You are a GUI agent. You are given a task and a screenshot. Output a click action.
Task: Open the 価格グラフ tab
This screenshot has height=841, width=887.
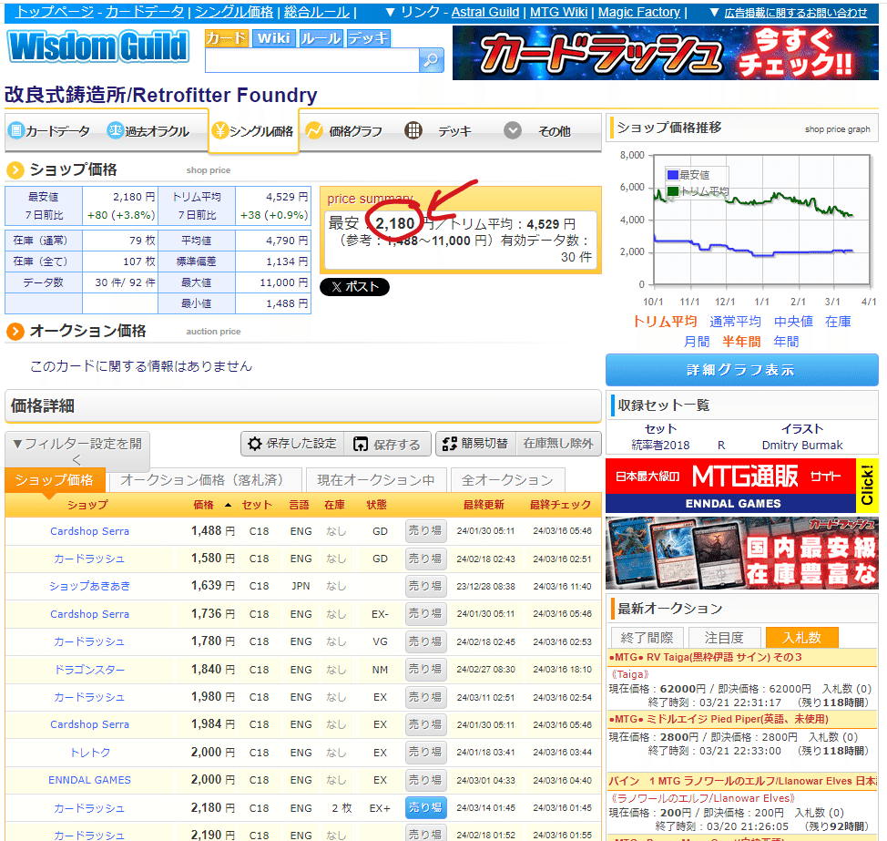[344, 131]
